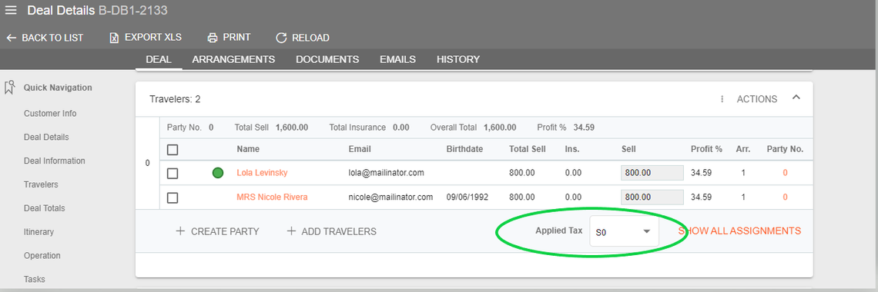The height and width of the screenshot is (292, 878).
Task: Click the Sell field for Nicole Rivera
Action: coord(652,197)
